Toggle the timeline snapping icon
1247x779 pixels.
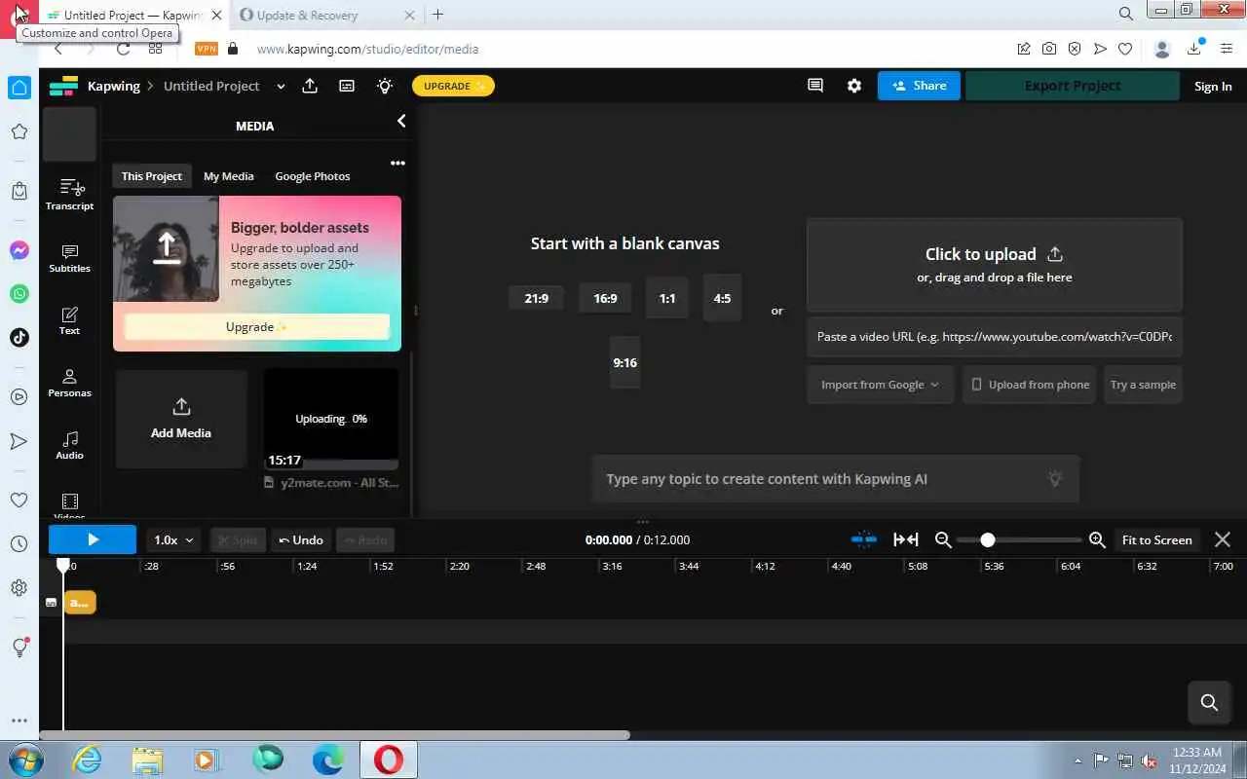(x=864, y=539)
